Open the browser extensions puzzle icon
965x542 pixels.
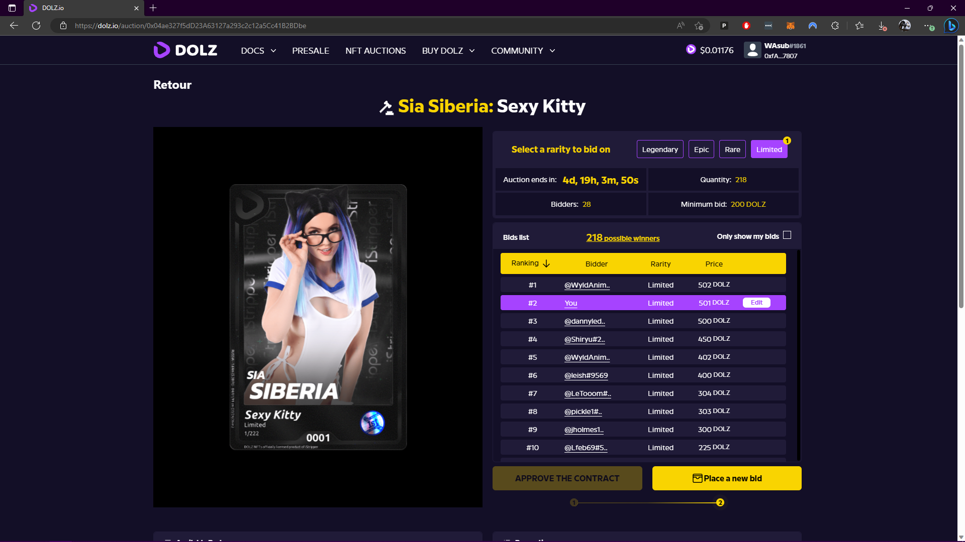835,26
